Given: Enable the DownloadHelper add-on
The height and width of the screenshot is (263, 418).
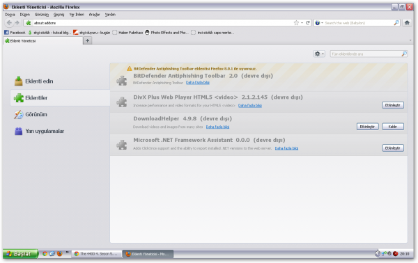Looking at the screenshot, I should [367, 127].
